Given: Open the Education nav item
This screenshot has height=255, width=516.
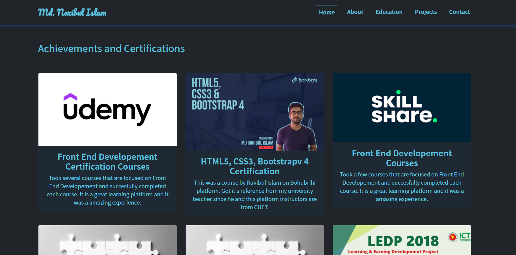Looking at the screenshot, I should [x=389, y=12].
